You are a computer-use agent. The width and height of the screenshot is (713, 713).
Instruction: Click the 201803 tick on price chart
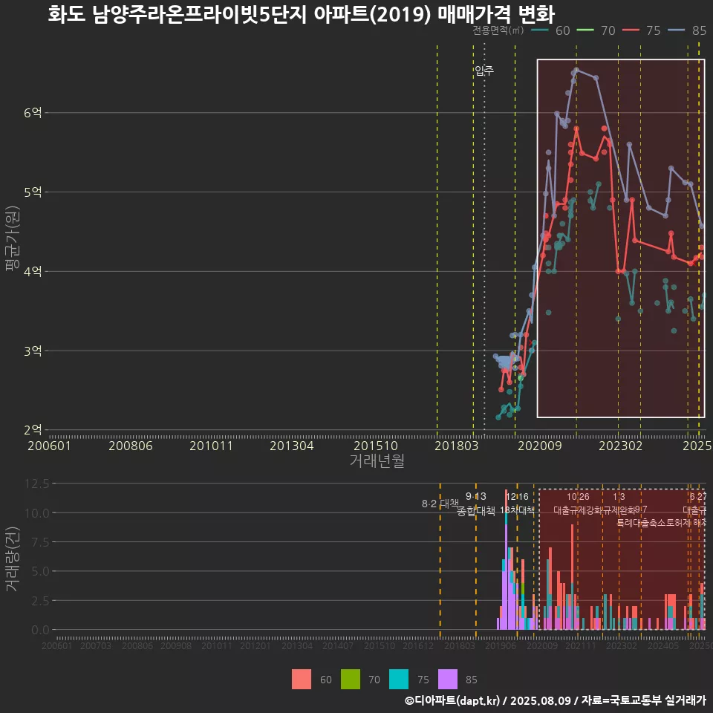pyautogui.click(x=457, y=446)
